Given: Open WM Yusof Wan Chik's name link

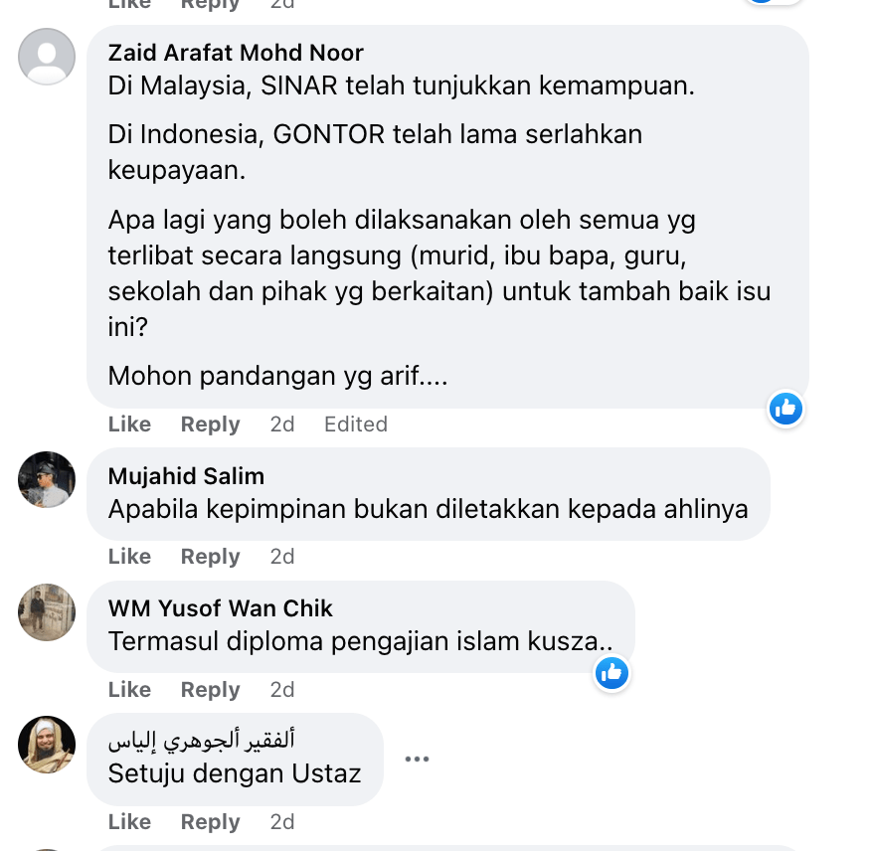Looking at the screenshot, I should (220, 608).
